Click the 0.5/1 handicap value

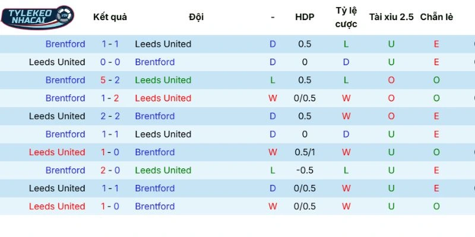pyautogui.click(x=305, y=152)
